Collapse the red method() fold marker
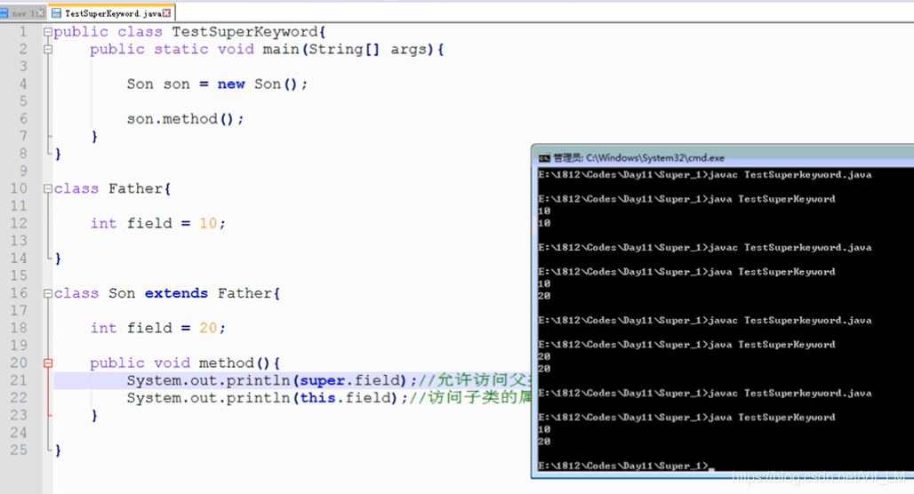This screenshot has height=494, width=914. pos(48,363)
